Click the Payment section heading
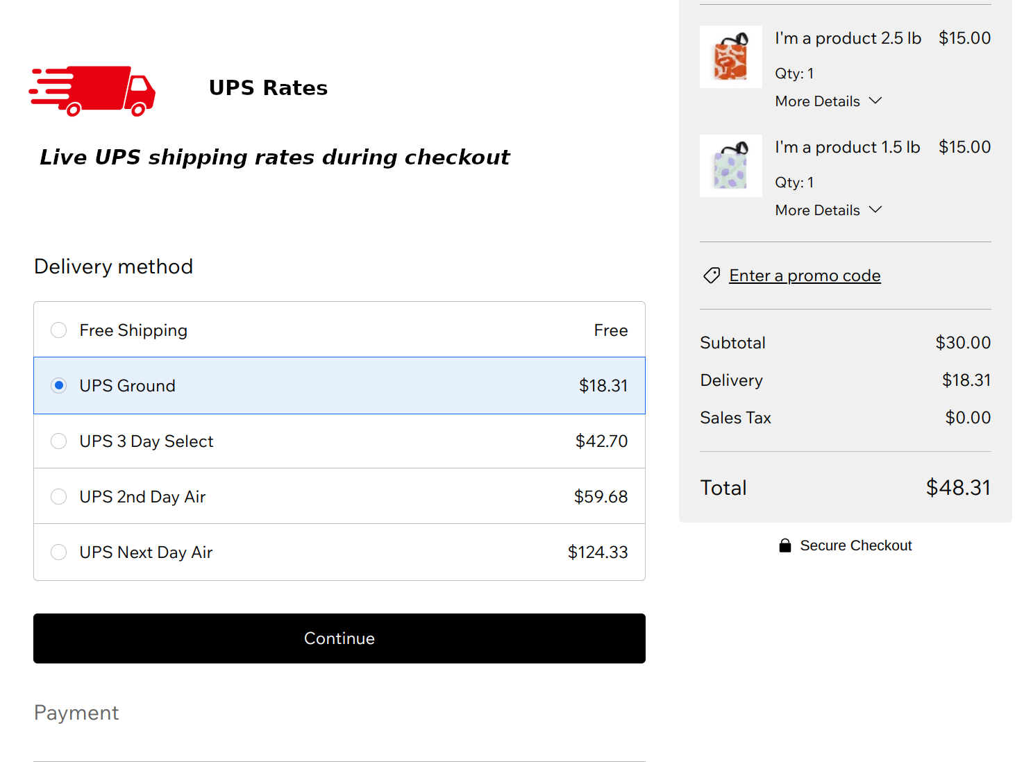 [76, 713]
